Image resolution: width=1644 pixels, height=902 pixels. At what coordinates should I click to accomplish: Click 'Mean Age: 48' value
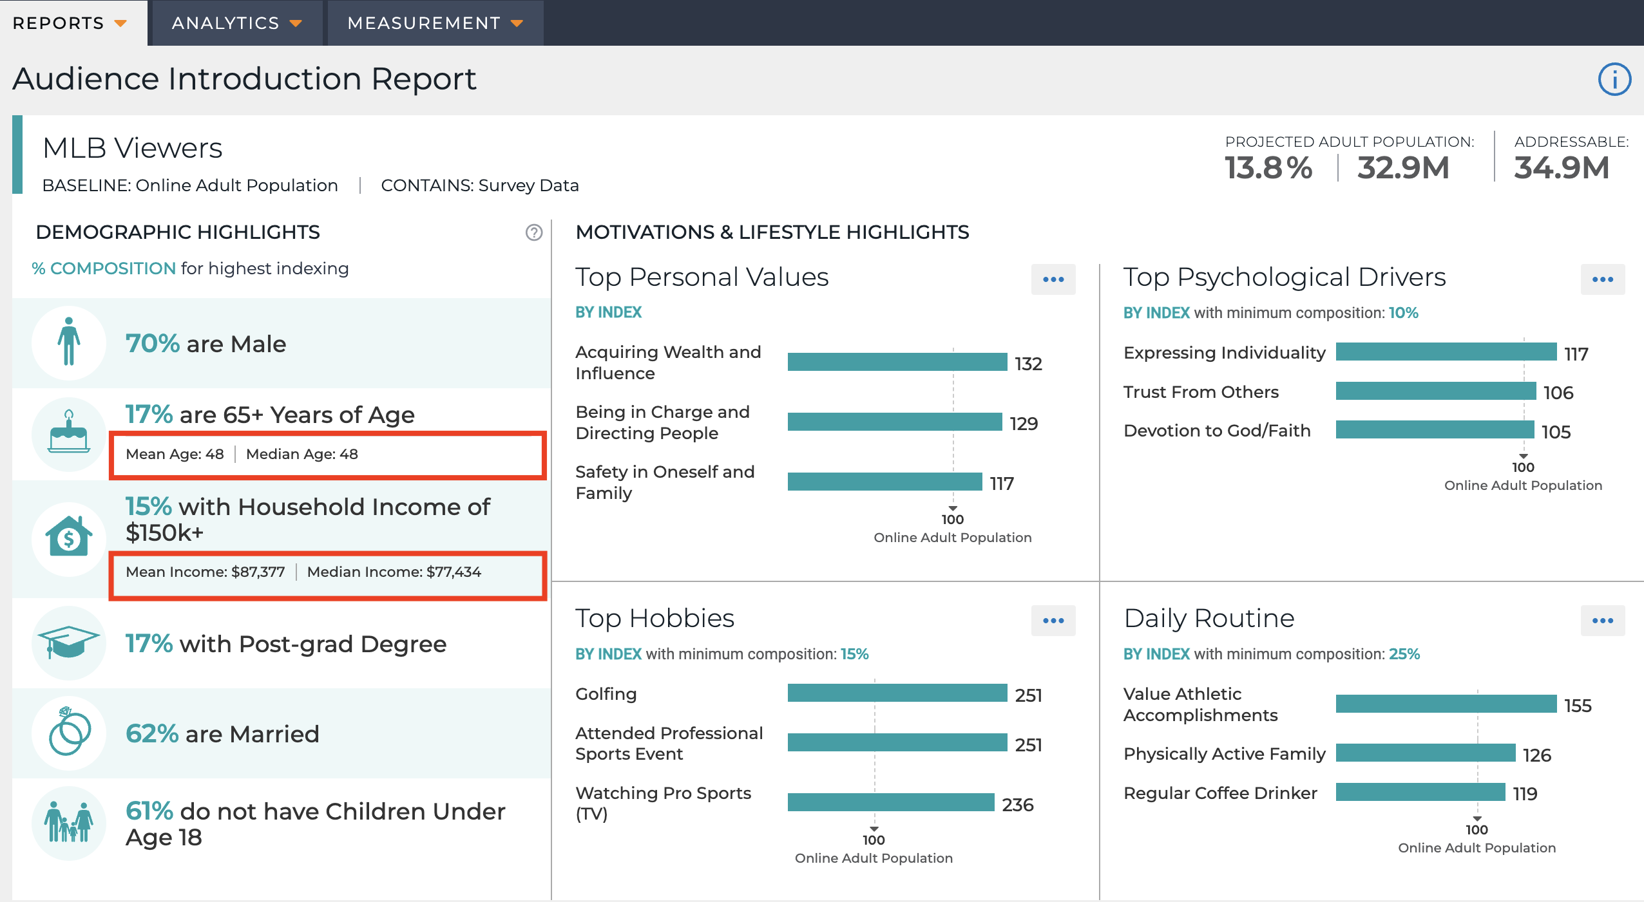pyautogui.click(x=175, y=454)
